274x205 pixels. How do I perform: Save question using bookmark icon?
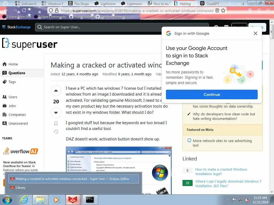pos(56,123)
